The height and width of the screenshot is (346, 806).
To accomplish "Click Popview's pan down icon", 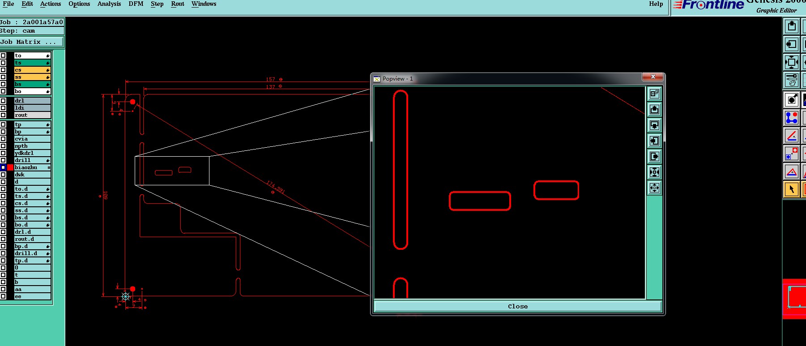I will tap(654, 125).
